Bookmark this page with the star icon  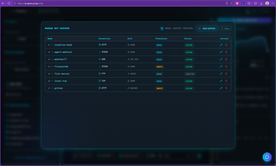[x=231, y=3]
